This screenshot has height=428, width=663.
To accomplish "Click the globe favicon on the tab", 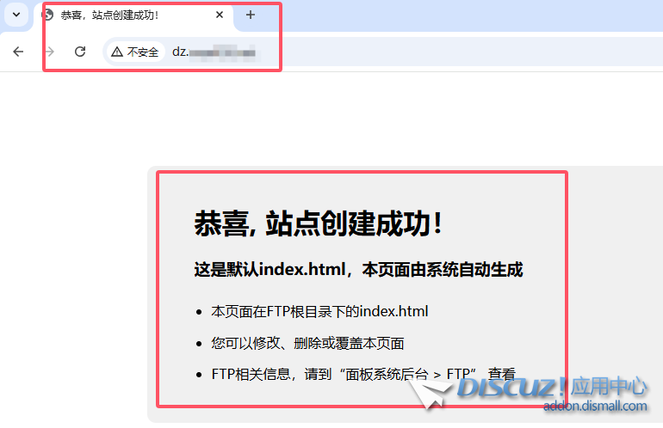I will 48,15.
